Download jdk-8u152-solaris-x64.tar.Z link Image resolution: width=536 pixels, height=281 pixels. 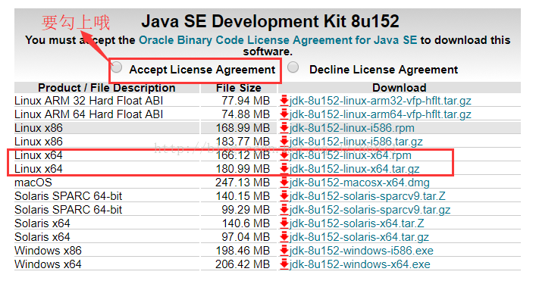click(x=356, y=223)
